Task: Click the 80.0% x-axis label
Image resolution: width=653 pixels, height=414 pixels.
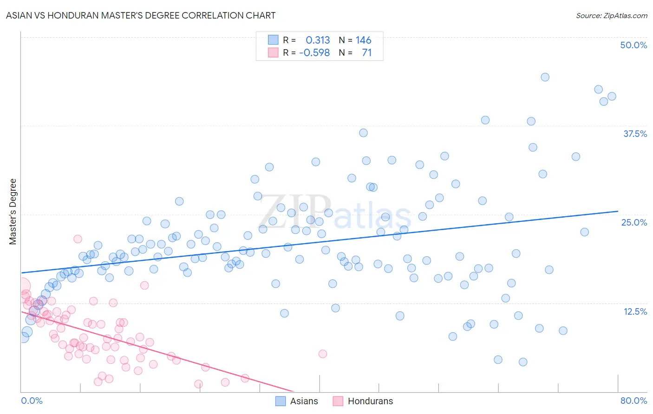Action: (633, 401)
